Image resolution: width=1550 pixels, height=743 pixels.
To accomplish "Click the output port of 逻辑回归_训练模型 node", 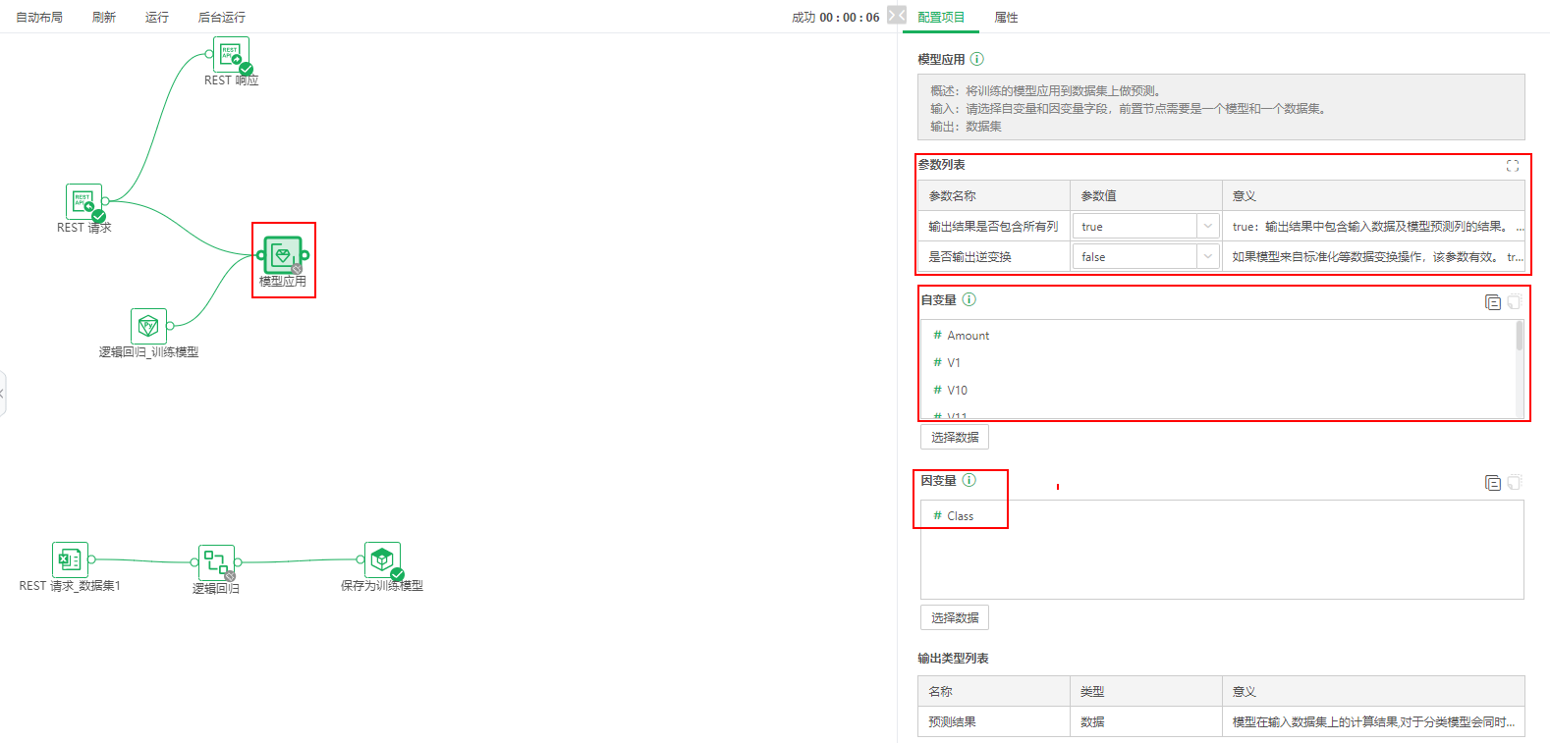I will point(171,326).
